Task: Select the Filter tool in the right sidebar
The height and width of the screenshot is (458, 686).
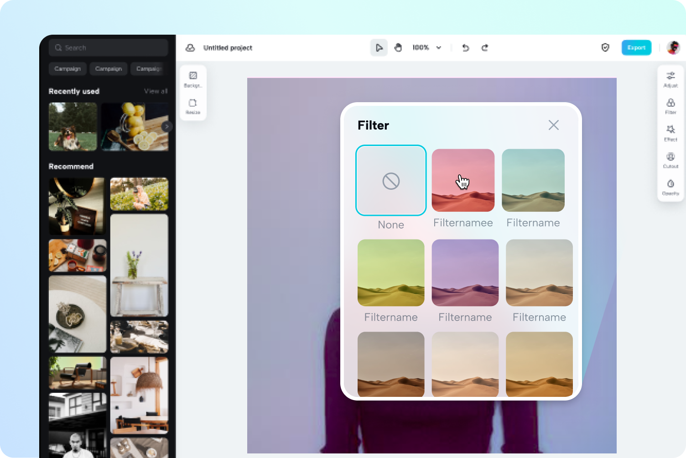Action: pyautogui.click(x=670, y=106)
